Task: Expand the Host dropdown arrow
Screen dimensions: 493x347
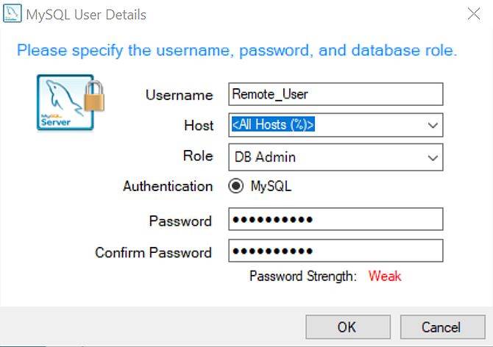Action: [x=433, y=126]
